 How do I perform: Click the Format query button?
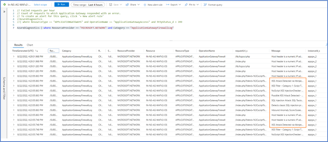click(x=213, y=5)
